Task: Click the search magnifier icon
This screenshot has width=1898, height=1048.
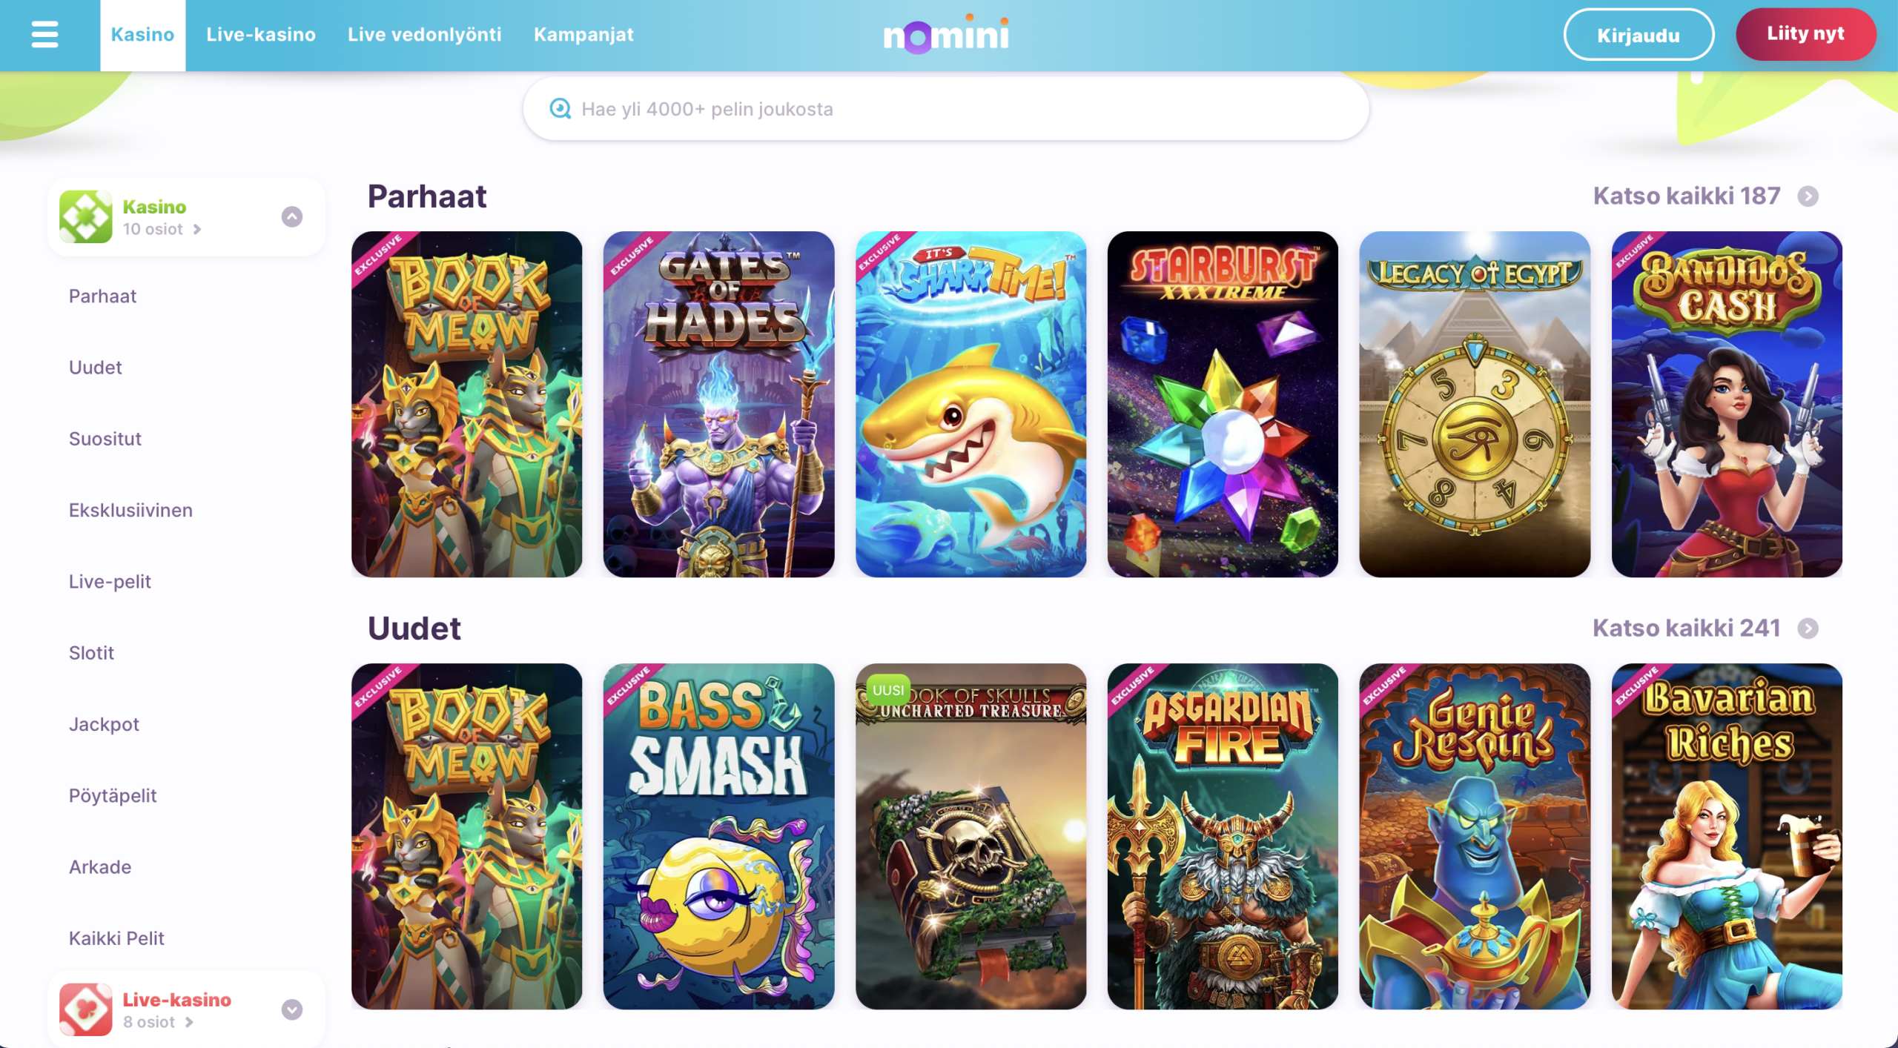Action: tap(560, 109)
